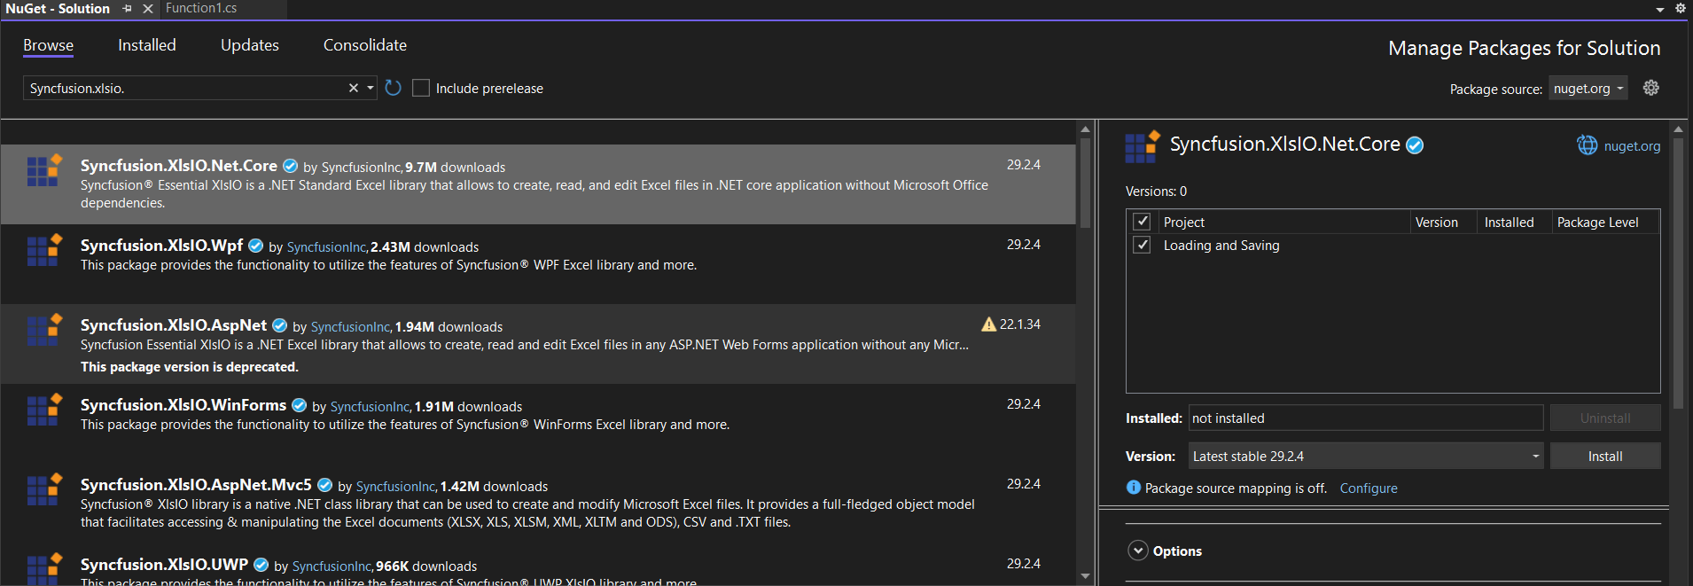Open the tab list dropdown at top right
This screenshot has width=1693, height=586.
(x=1660, y=9)
